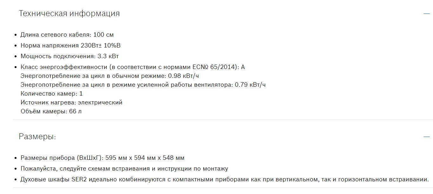The image size is (433, 194).
Task: Click the Источник нагрева line
Action: coord(71,103)
